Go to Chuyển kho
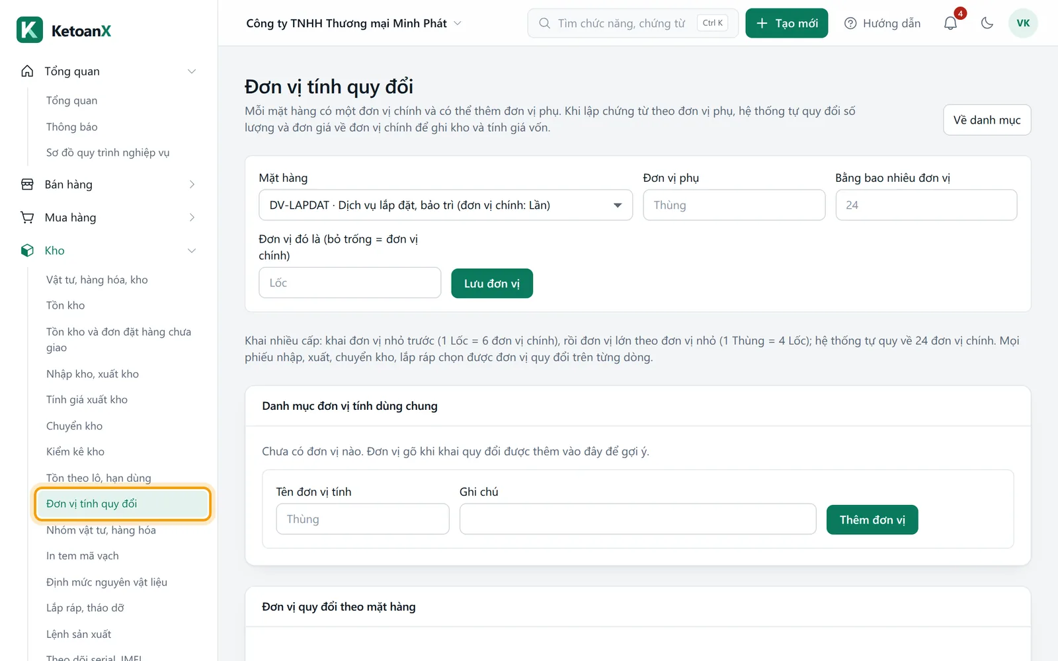 click(74, 426)
